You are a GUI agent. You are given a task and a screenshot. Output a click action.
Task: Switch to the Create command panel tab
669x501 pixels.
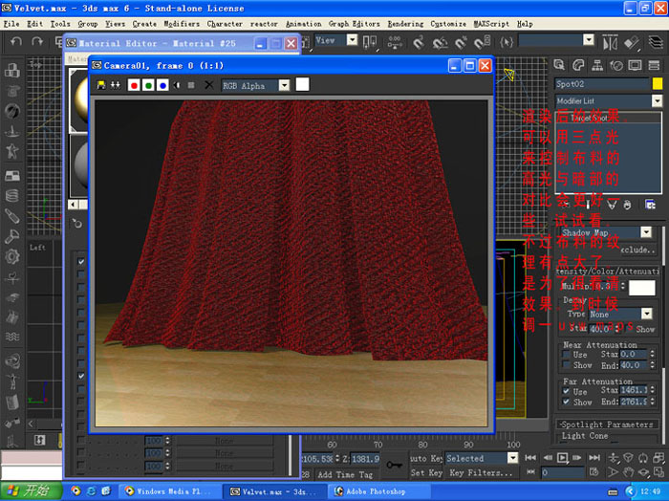click(x=559, y=65)
